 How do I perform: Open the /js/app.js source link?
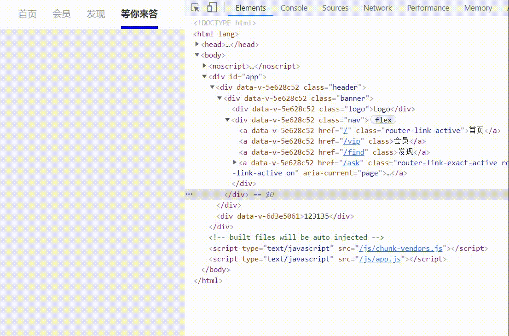click(x=380, y=259)
